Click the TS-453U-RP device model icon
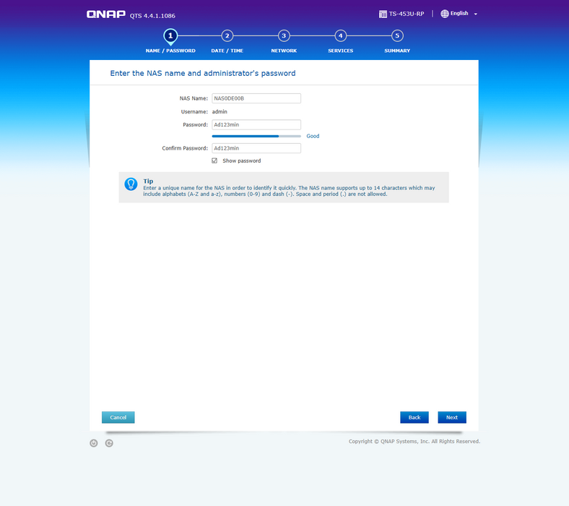569x506 pixels. (383, 14)
